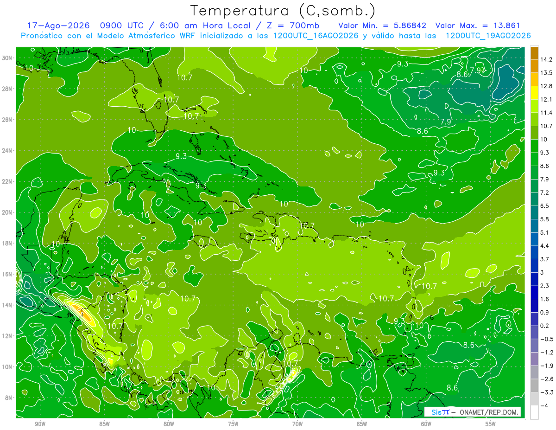Click the '26N' latitude axis label
Viewport: 556px width, 430px height.
coord(8,120)
